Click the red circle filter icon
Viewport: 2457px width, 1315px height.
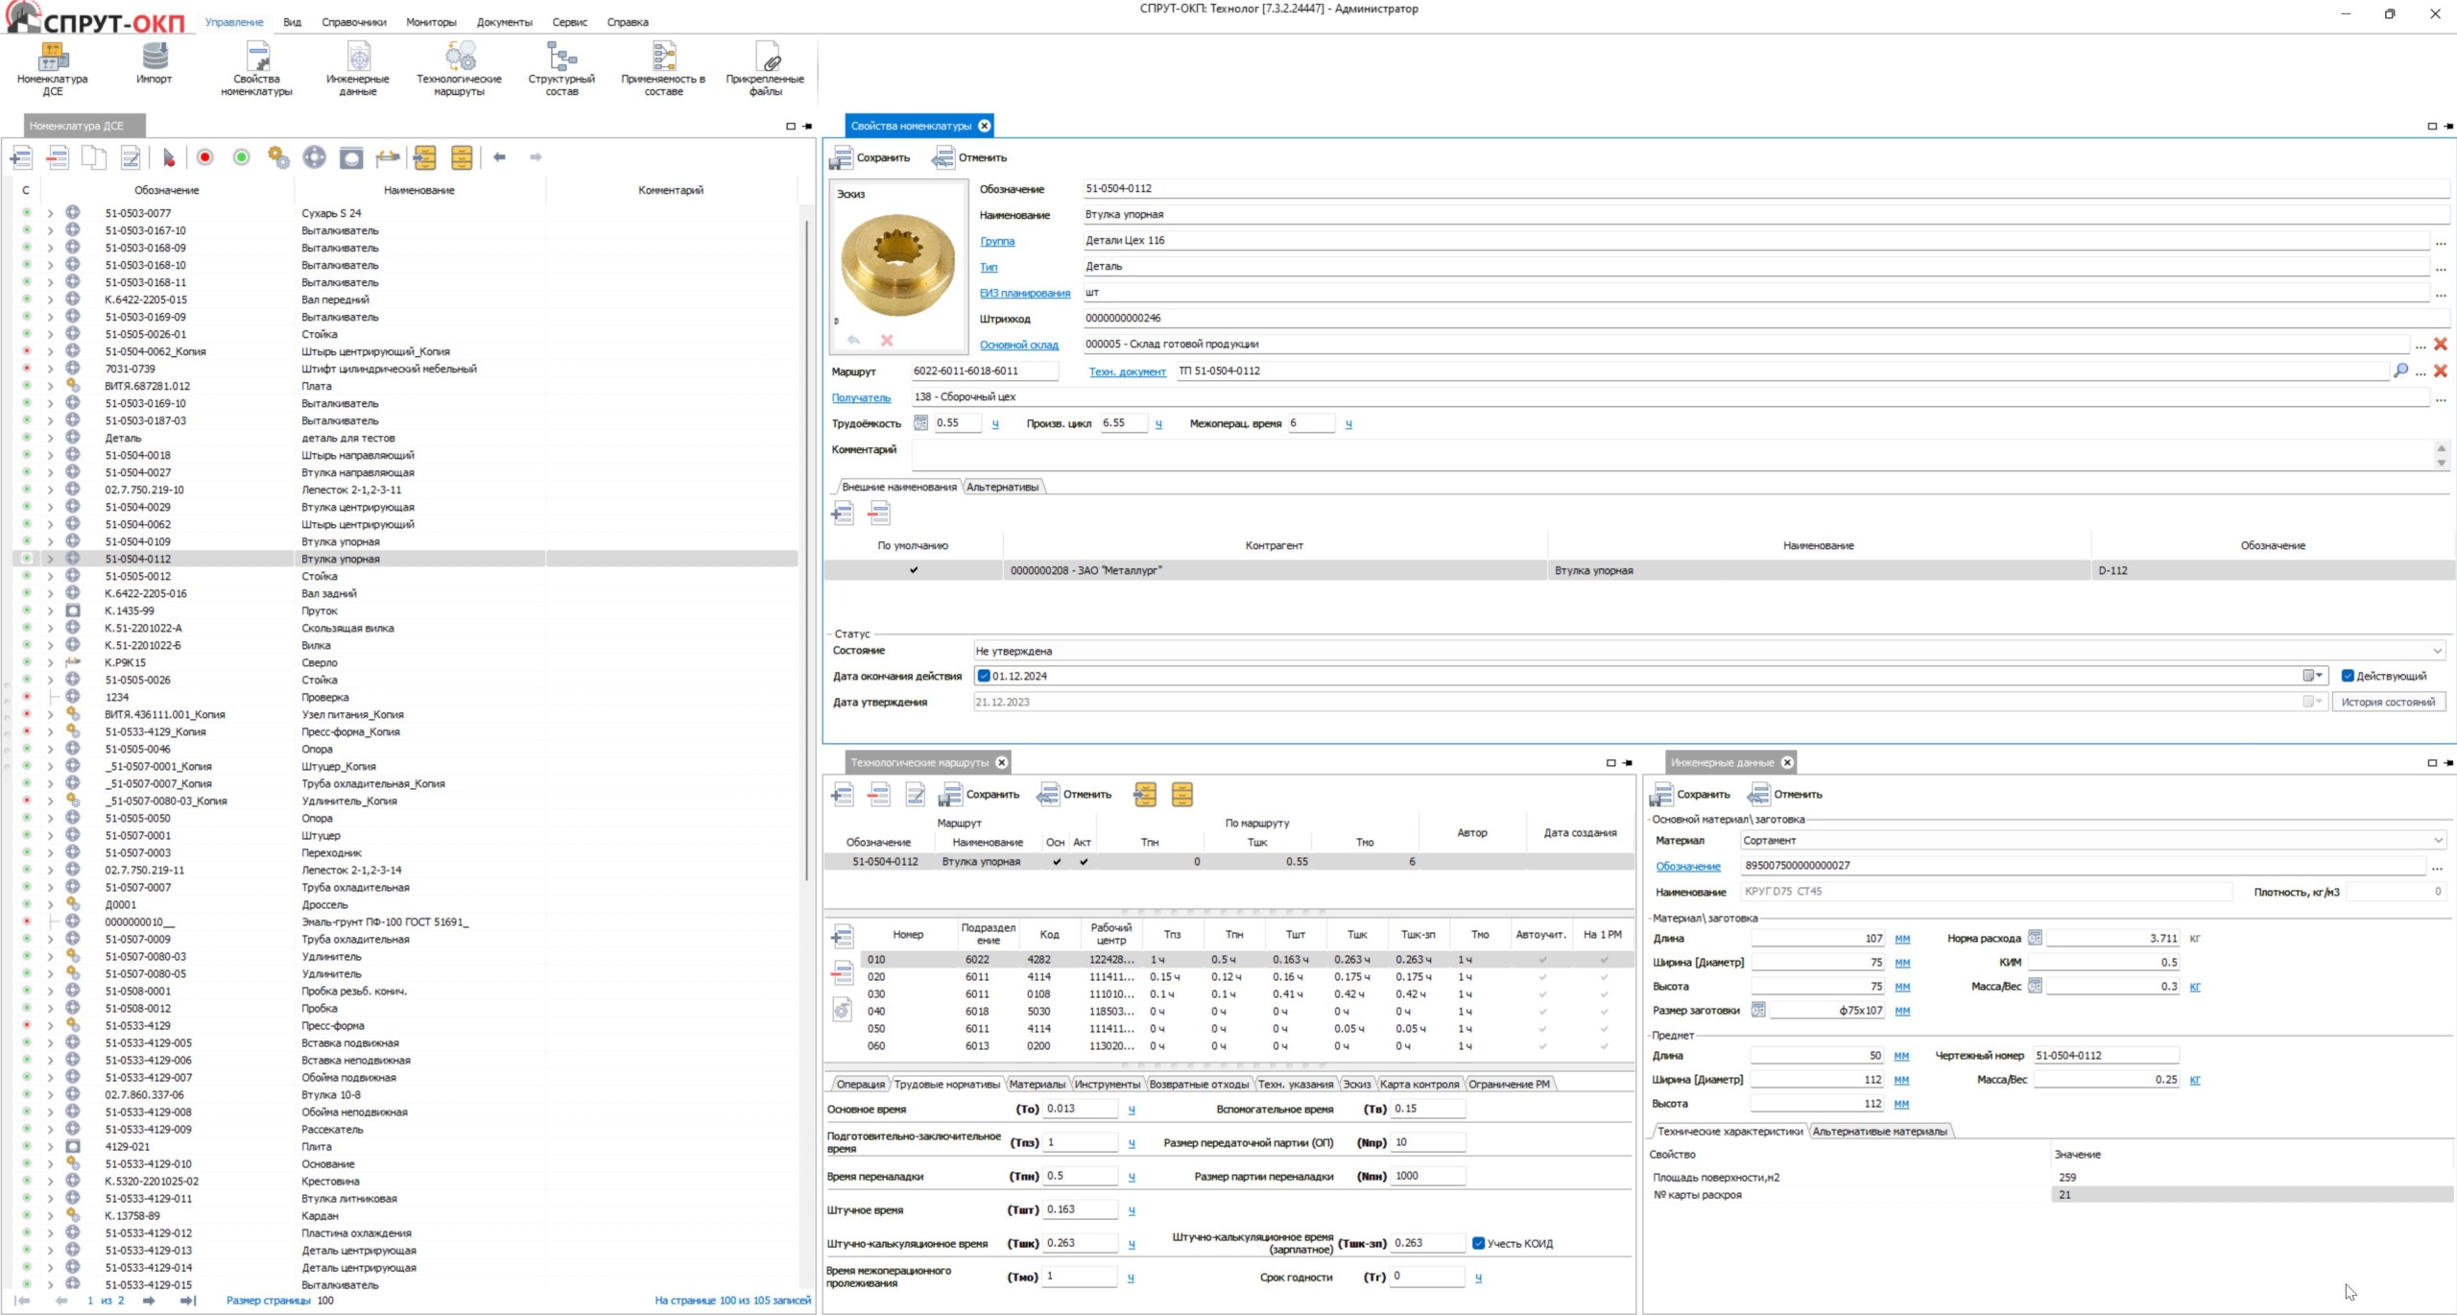point(204,157)
